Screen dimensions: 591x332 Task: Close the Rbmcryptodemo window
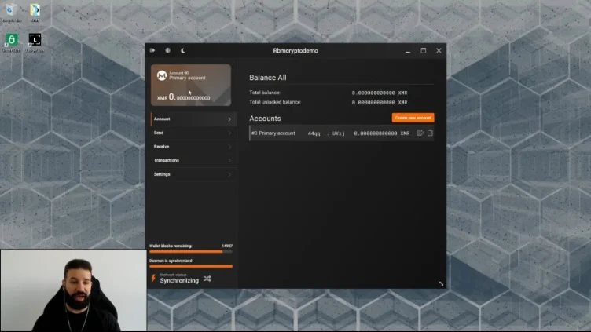439,50
